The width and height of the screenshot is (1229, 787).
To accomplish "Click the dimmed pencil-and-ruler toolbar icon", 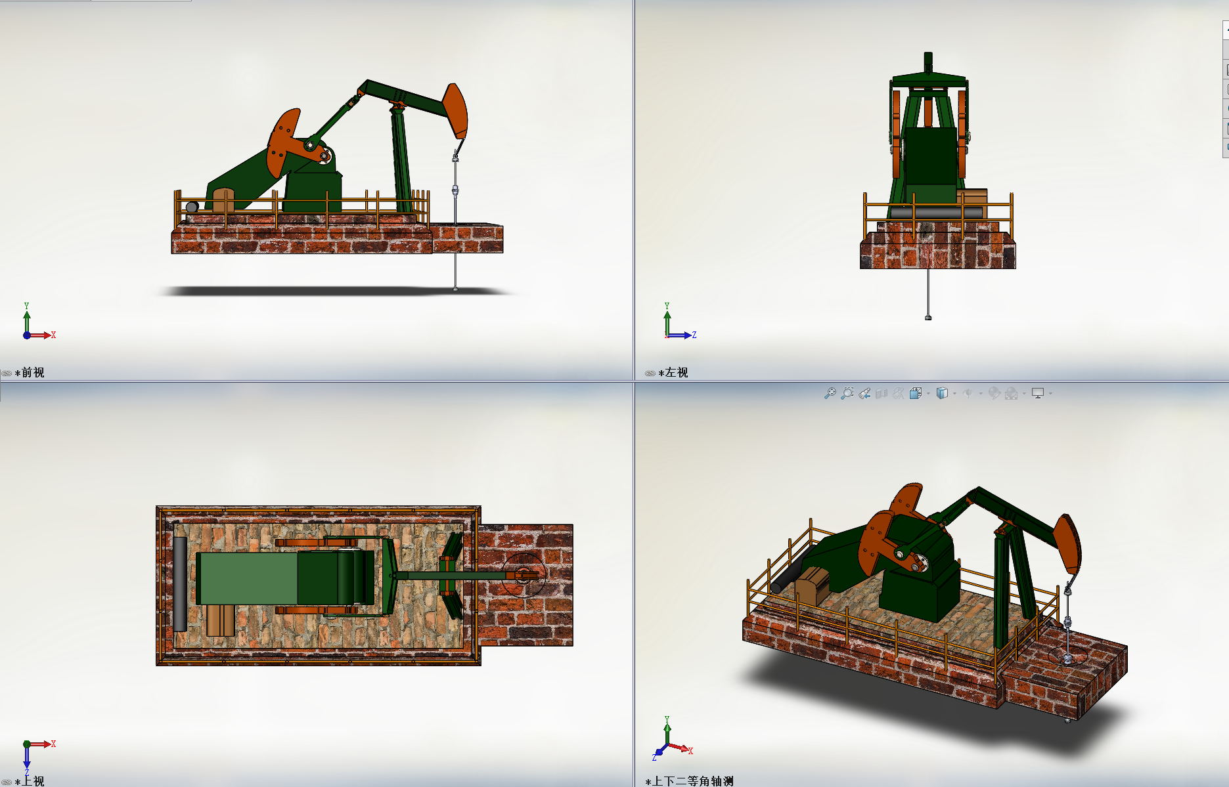I will point(899,393).
